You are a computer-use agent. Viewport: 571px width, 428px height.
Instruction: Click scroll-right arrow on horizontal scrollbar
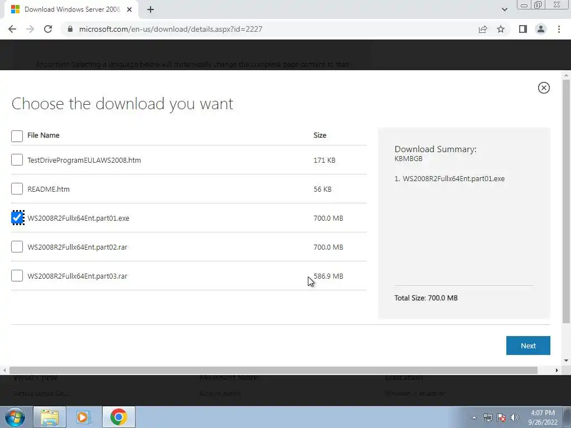557,370
